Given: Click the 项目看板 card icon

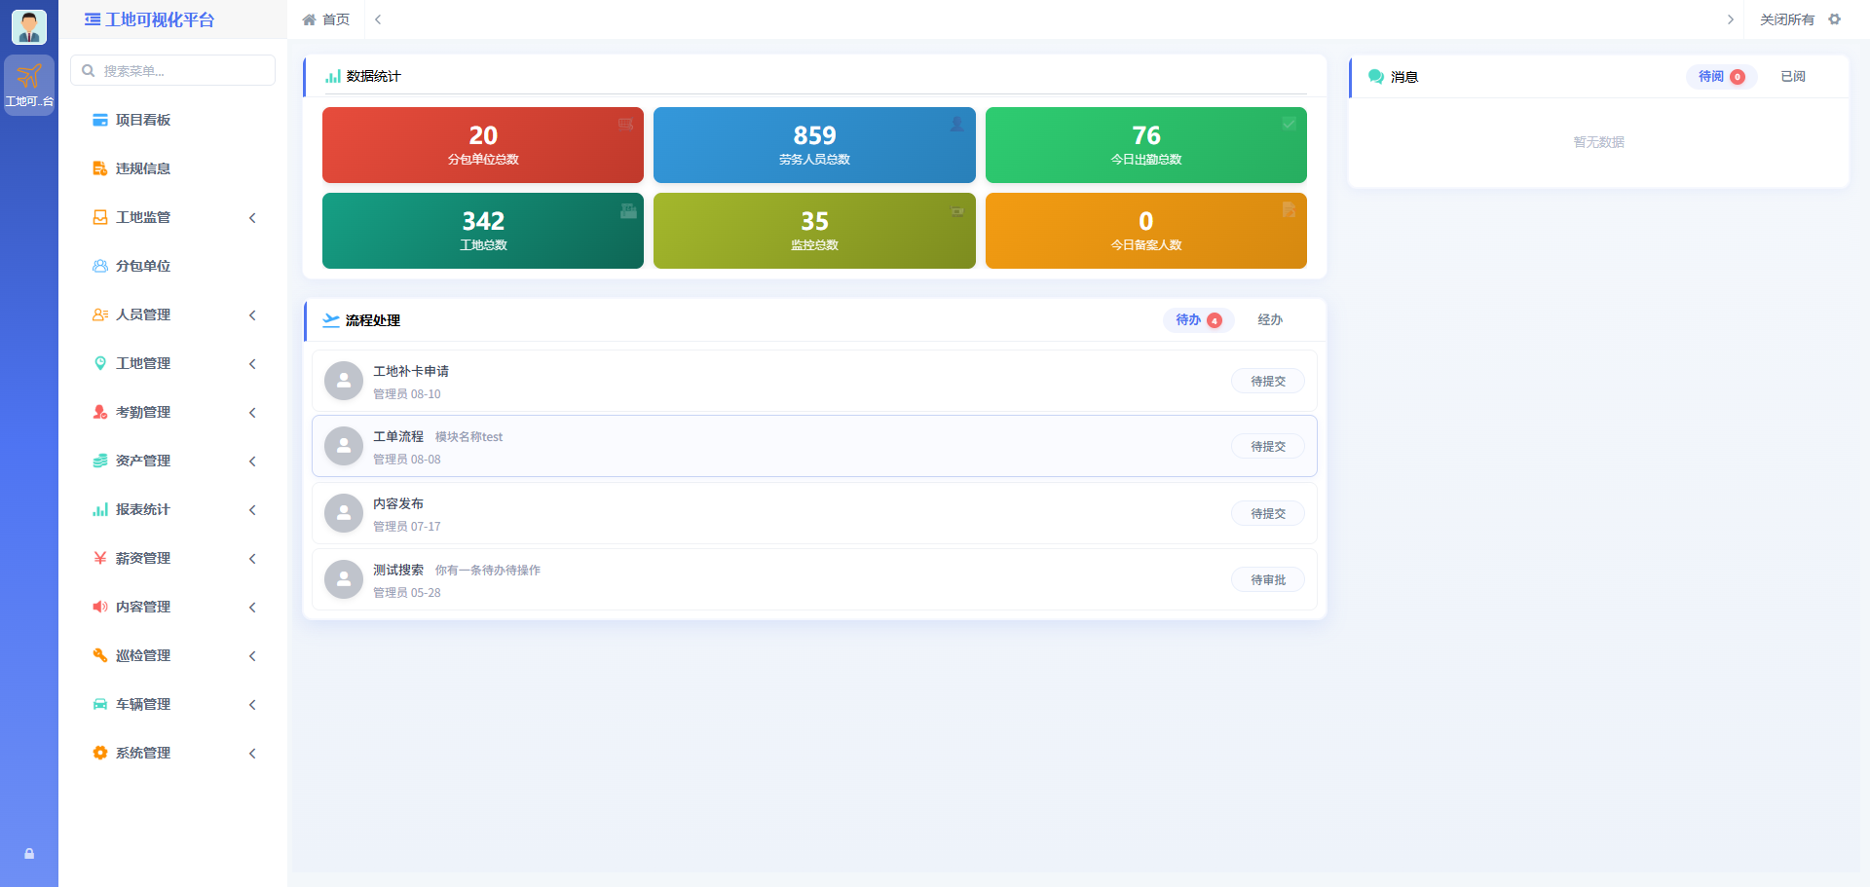Looking at the screenshot, I should (x=100, y=120).
